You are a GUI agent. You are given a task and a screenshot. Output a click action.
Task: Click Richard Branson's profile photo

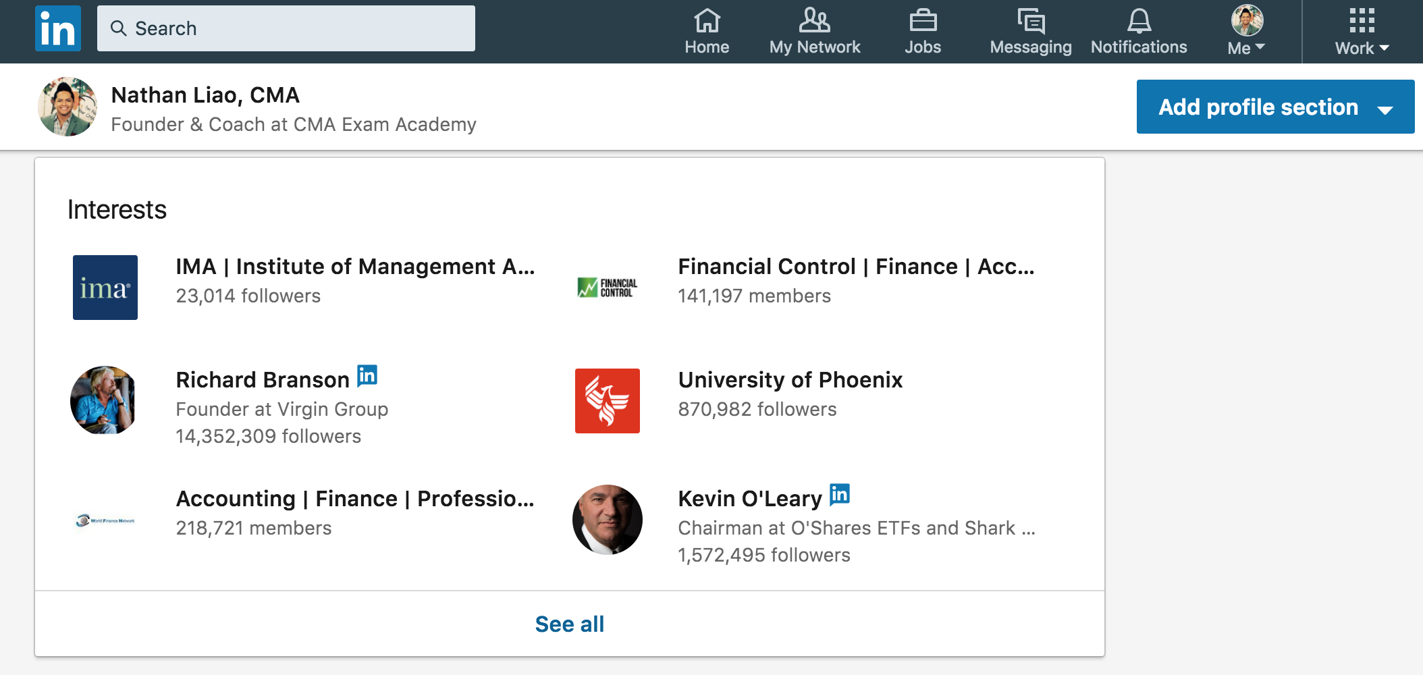(103, 400)
